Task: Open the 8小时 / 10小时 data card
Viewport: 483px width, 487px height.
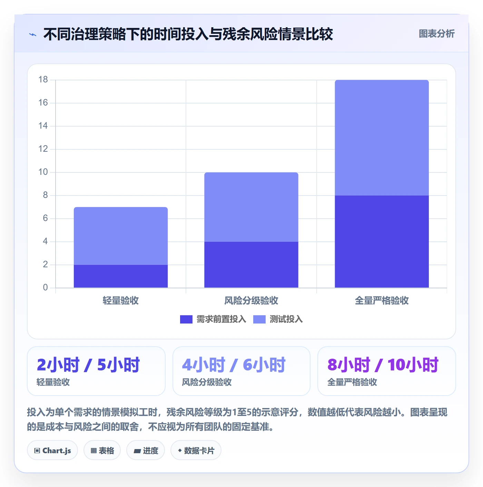Action: coord(387,371)
